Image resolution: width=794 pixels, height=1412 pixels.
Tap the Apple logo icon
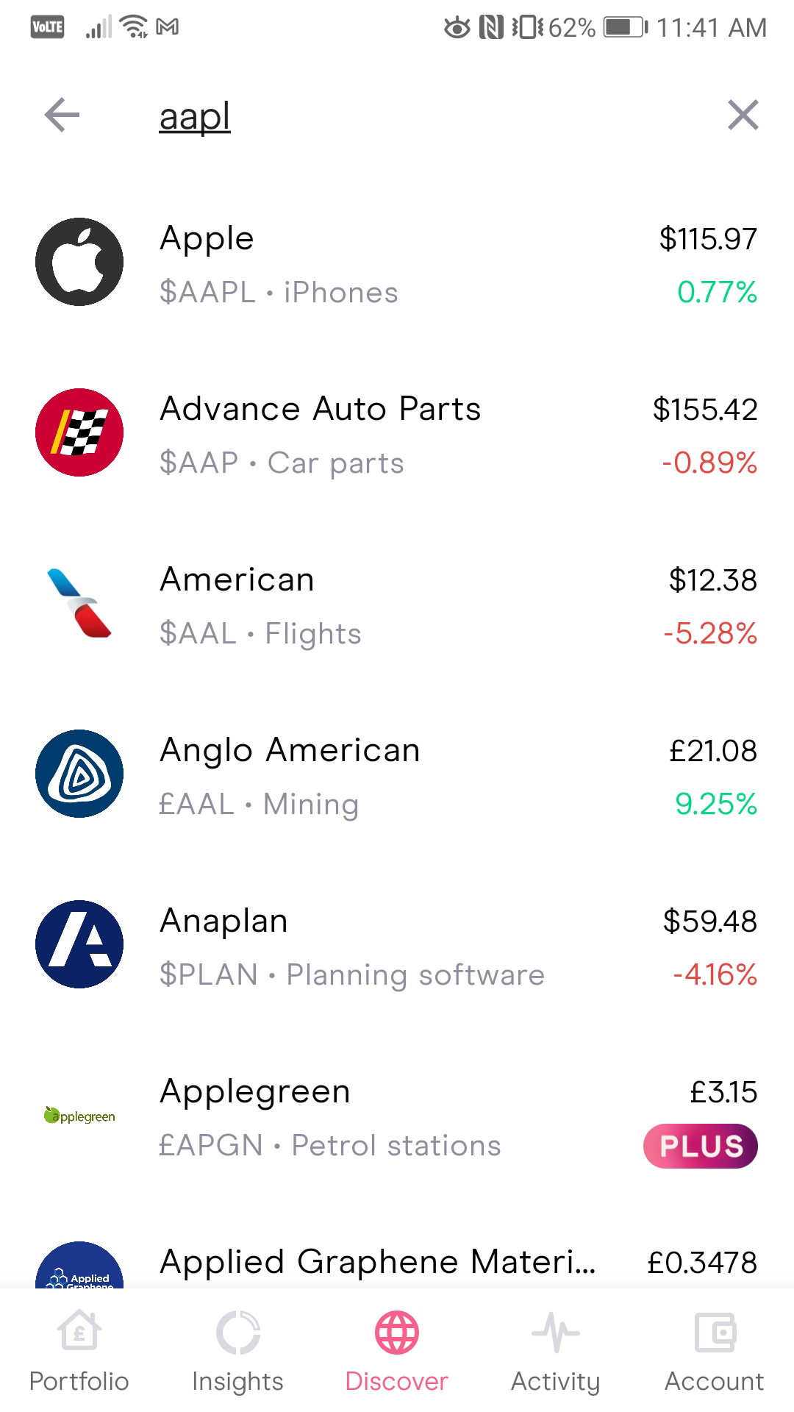pyautogui.click(x=79, y=262)
